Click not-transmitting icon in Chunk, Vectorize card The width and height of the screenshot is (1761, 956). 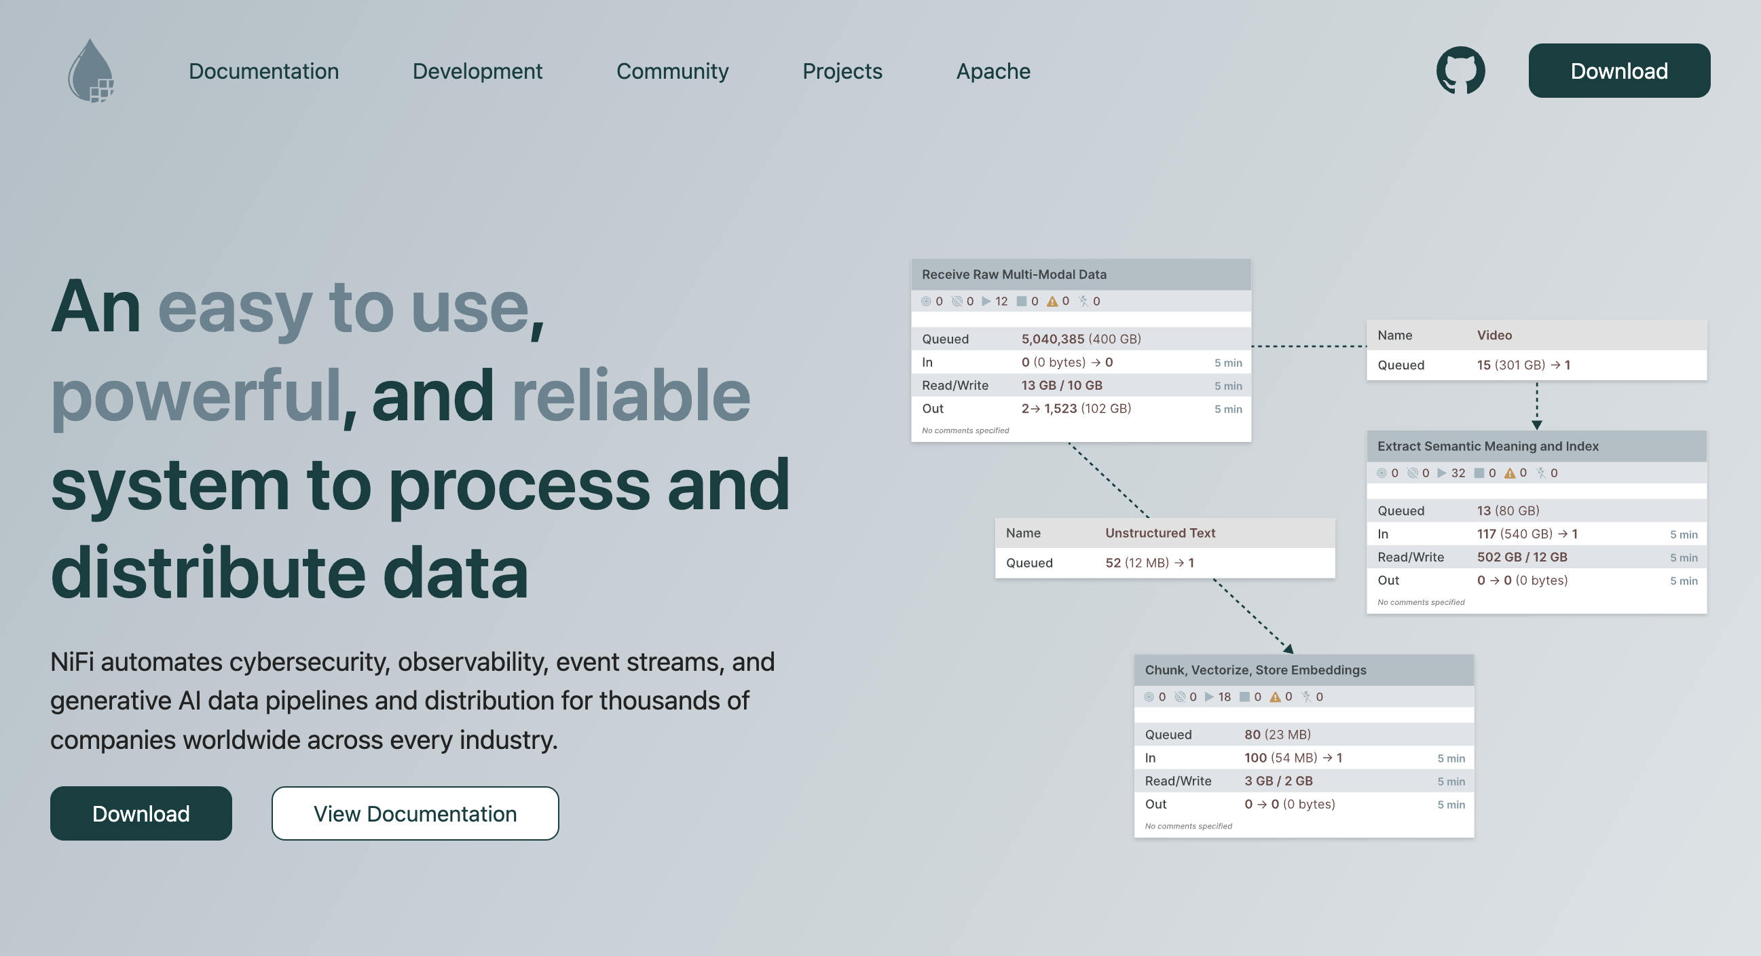coord(1180,697)
